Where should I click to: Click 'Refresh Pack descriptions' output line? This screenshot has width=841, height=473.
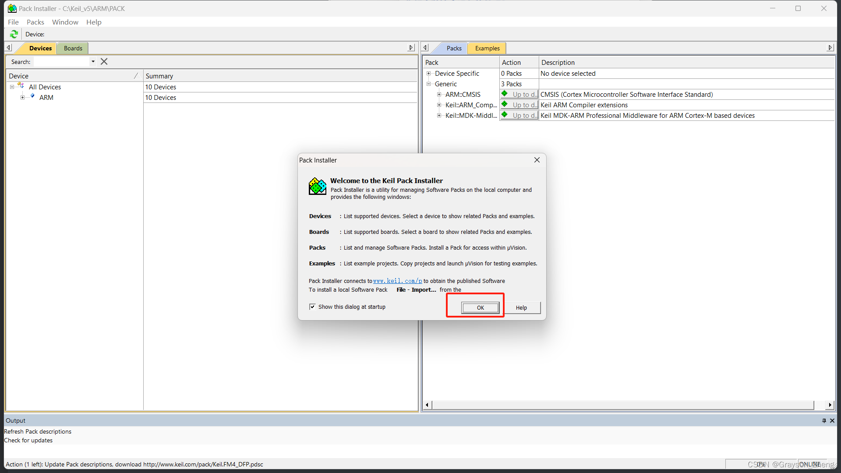pyautogui.click(x=38, y=431)
